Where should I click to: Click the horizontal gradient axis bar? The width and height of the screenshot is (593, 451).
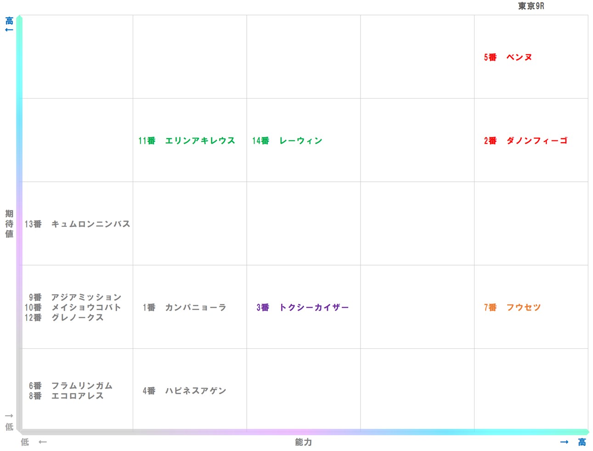coord(303,432)
